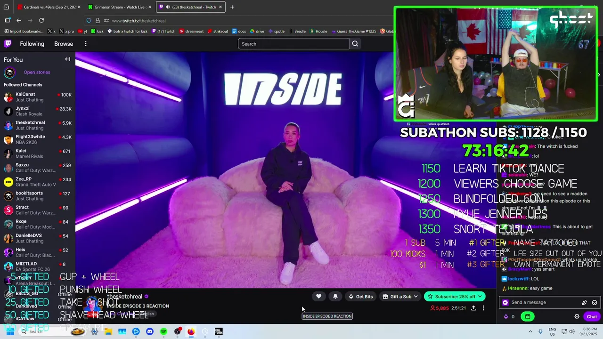This screenshot has height=339, width=603.
Task: Open the Gift a Sub dropdown
Action: pos(400,296)
